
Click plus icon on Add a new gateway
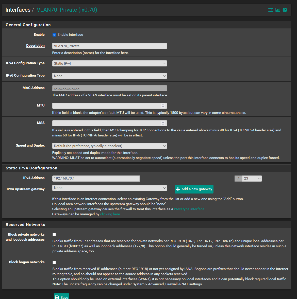[x=178, y=189]
